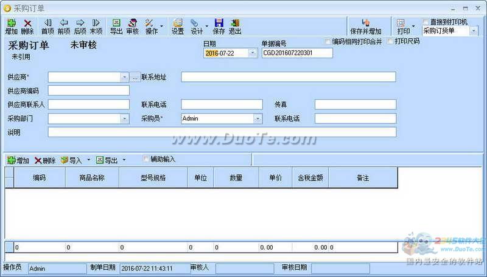Screen dimensions: 487x277
Task: Click the 说明 text input field
Action: pyautogui.click(x=222, y=132)
